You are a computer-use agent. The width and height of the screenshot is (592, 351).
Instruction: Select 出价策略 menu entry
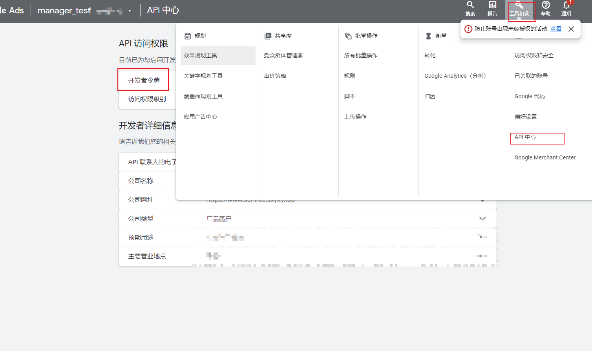[x=275, y=76]
